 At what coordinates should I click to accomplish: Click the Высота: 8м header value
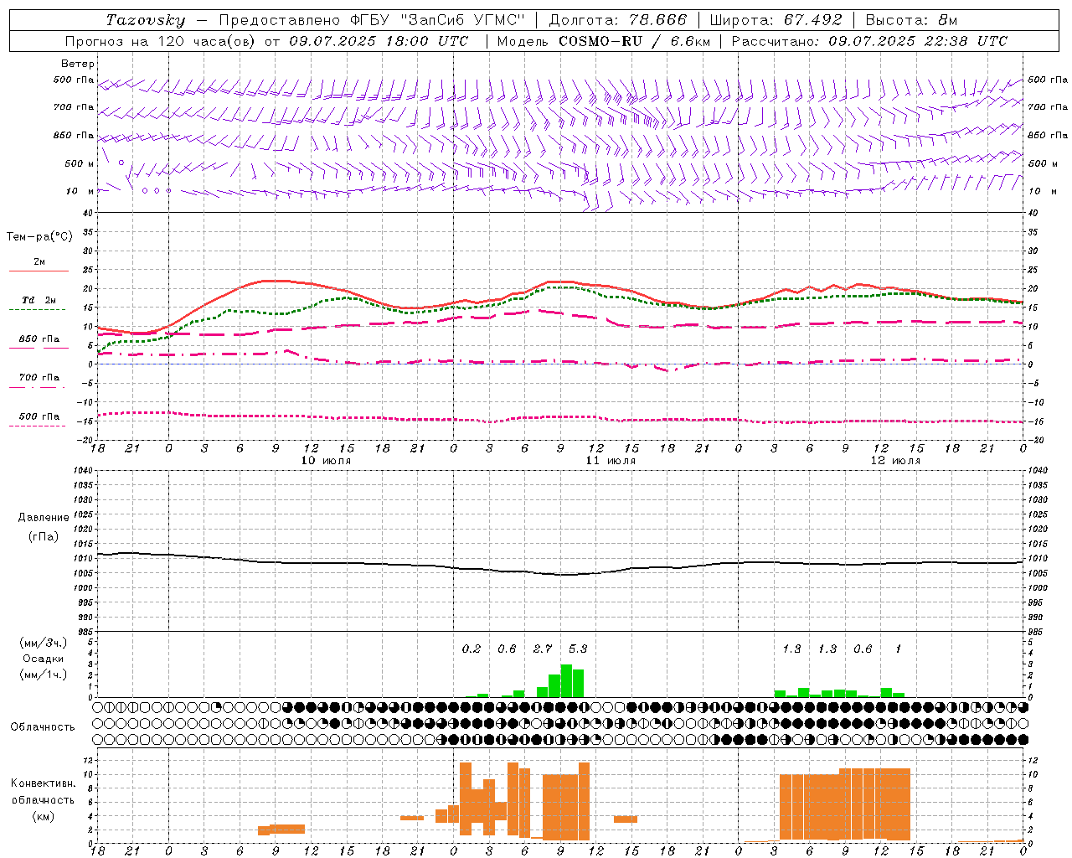[x=911, y=20]
